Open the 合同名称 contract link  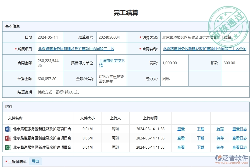[204, 48]
